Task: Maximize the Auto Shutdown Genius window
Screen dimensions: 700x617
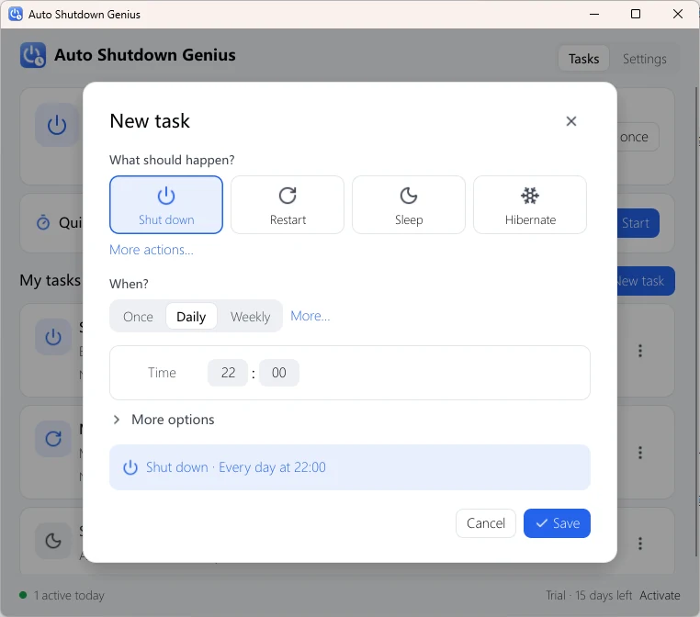Action: (x=636, y=15)
